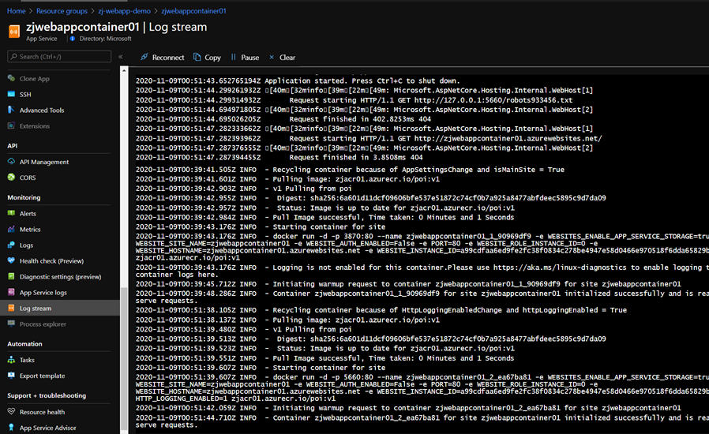Select the Metrics menu label
The height and width of the screenshot is (434, 709).
[30, 230]
